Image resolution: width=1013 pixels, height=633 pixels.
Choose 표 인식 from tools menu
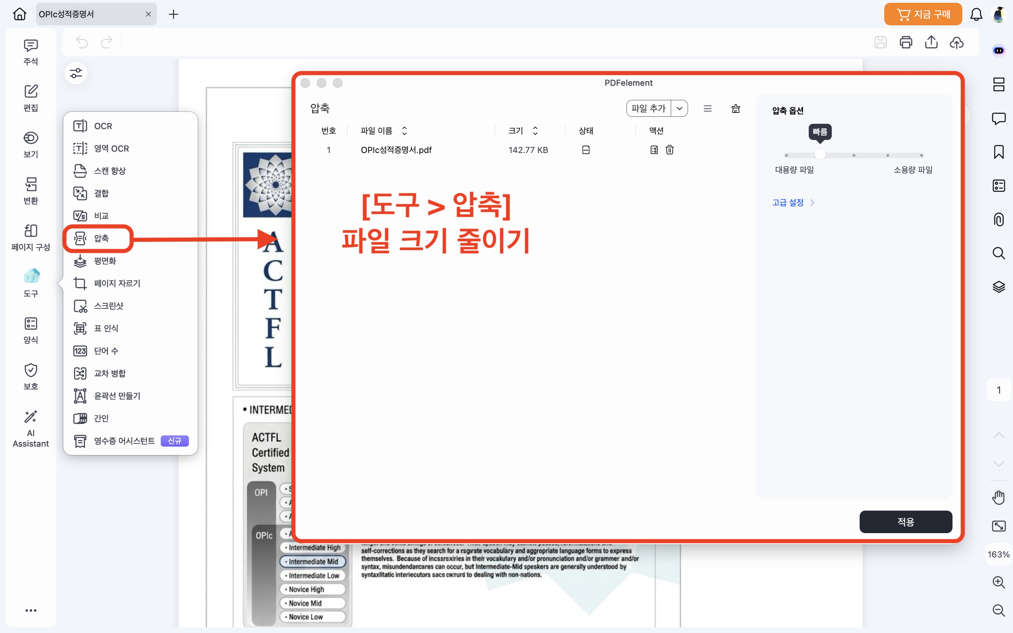point(130,329)
